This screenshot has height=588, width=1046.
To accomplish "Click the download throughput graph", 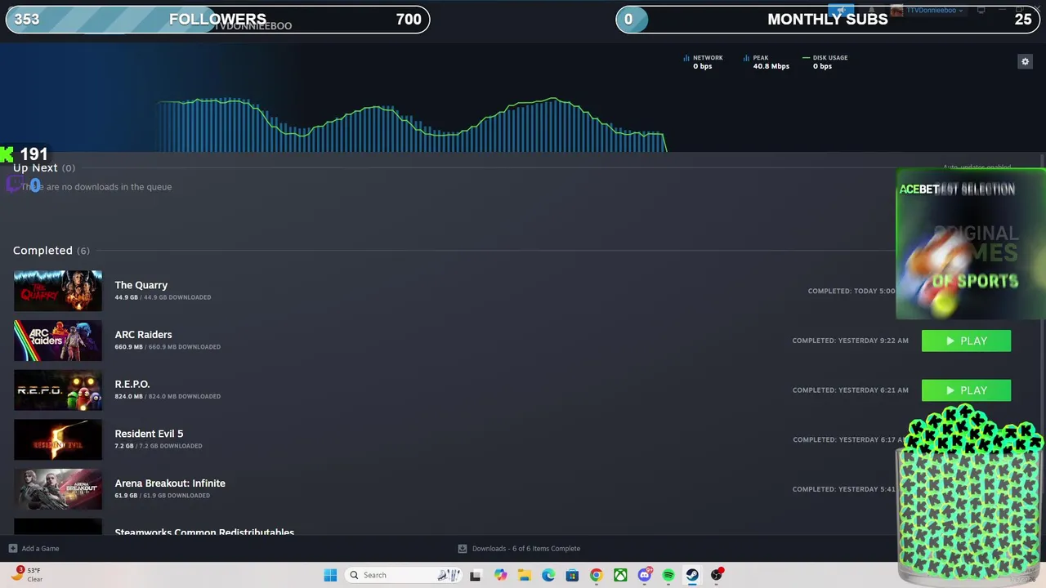I will point(413,125).
